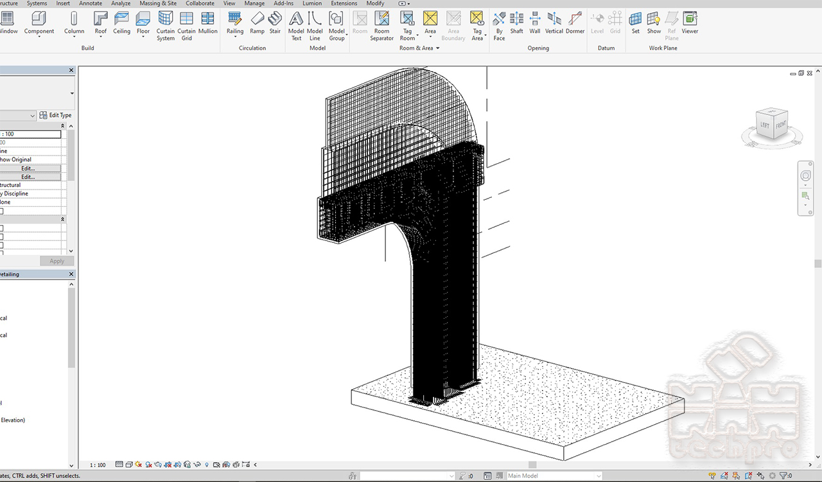Toggle Select Pinned Elements in status bar
The height and width of the screenshot is (482, 822).
pos(736,476)
